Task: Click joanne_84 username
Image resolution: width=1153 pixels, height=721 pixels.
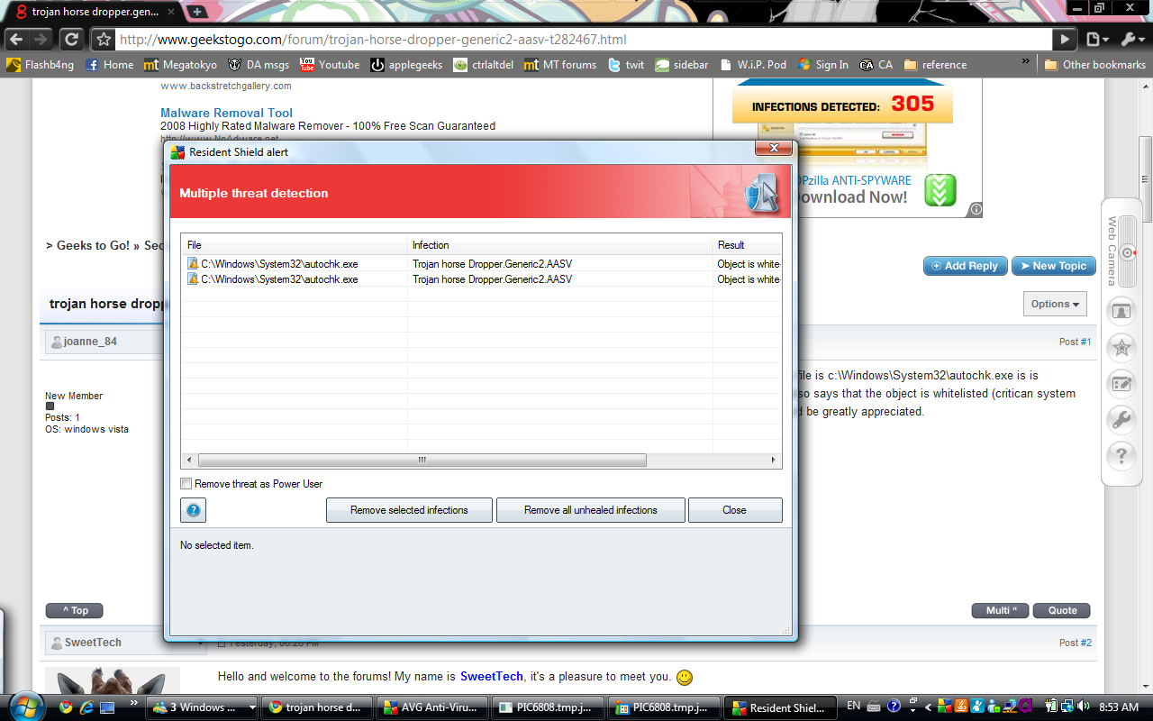Action: click(x=90, y=342)
